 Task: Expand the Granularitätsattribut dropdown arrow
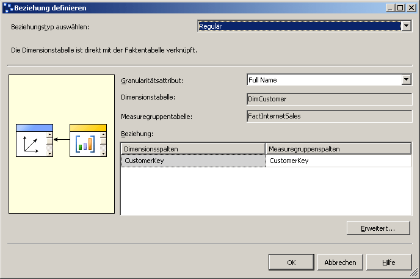click(x=407, y=80)
